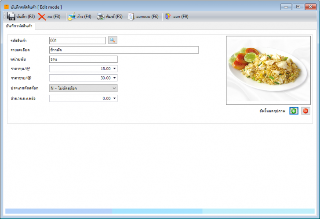This screenshot has height=219, width=320.
Task: Click the ออกแบบ (F6) design label
Action: pos(147,17)
